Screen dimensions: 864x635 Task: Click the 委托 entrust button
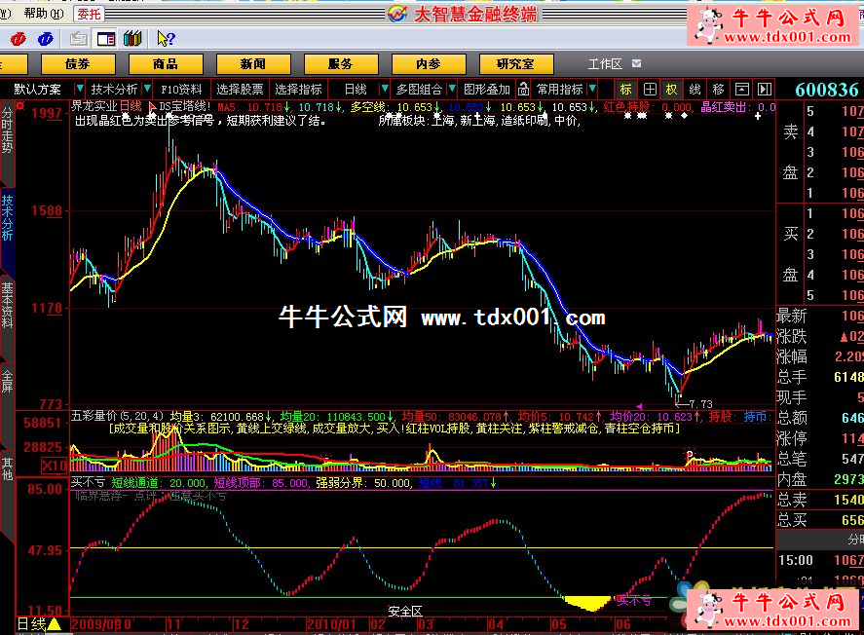[x=89, y=14]
